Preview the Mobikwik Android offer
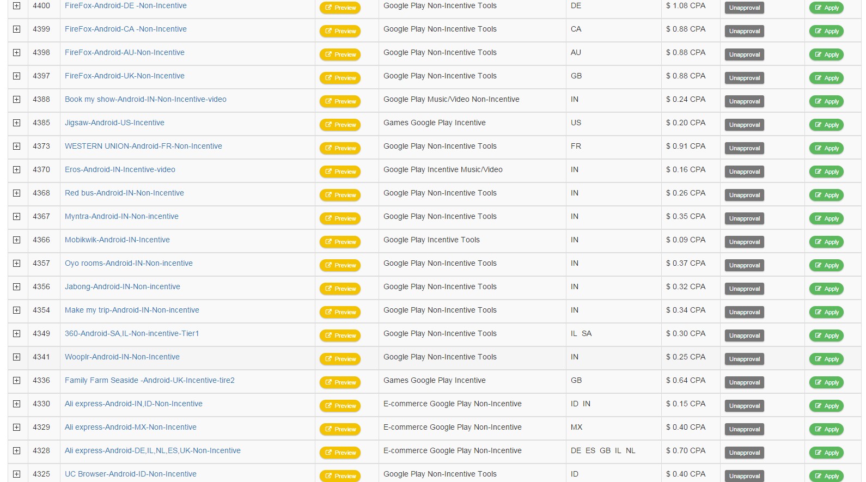Screen dimensions: 866x482 click(340, 242)
